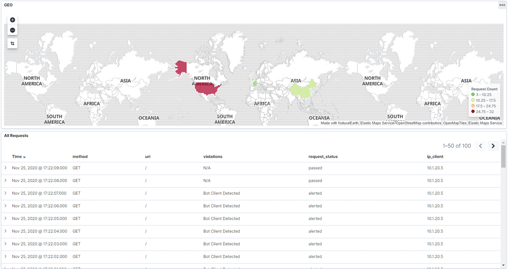
Task: Select the 24.75 – 32 legend color
Action: [x=473, y=111]
